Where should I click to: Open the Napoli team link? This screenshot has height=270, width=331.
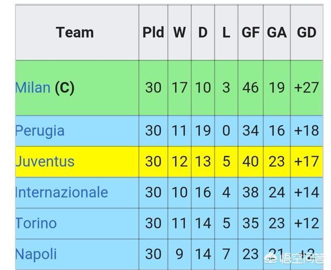(x=36, y=254)
